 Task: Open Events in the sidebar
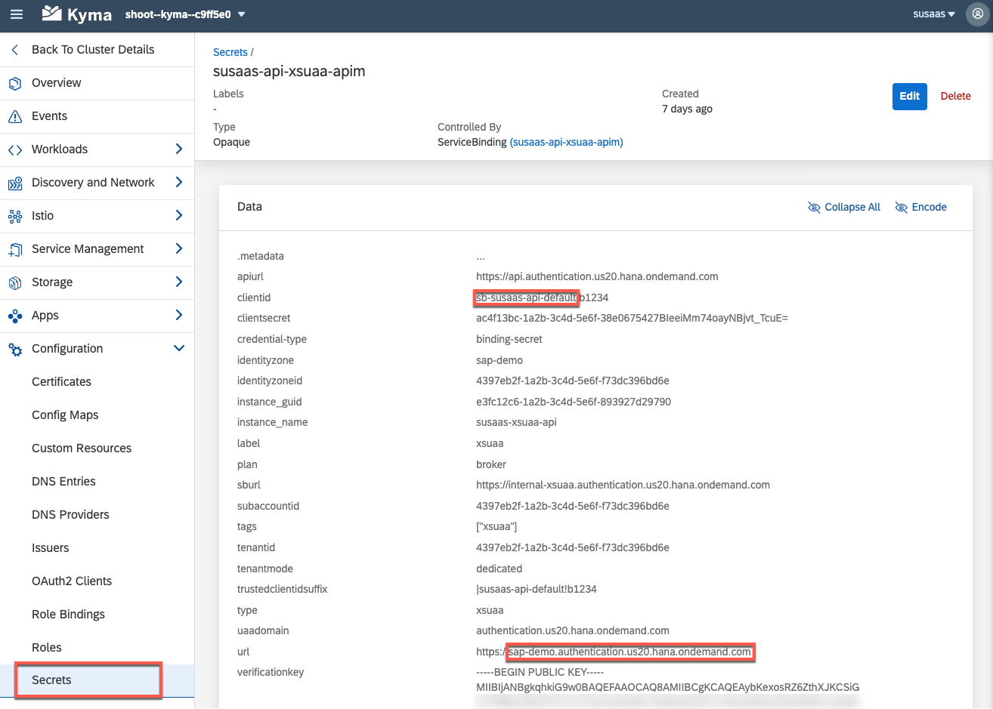point(97,116)
